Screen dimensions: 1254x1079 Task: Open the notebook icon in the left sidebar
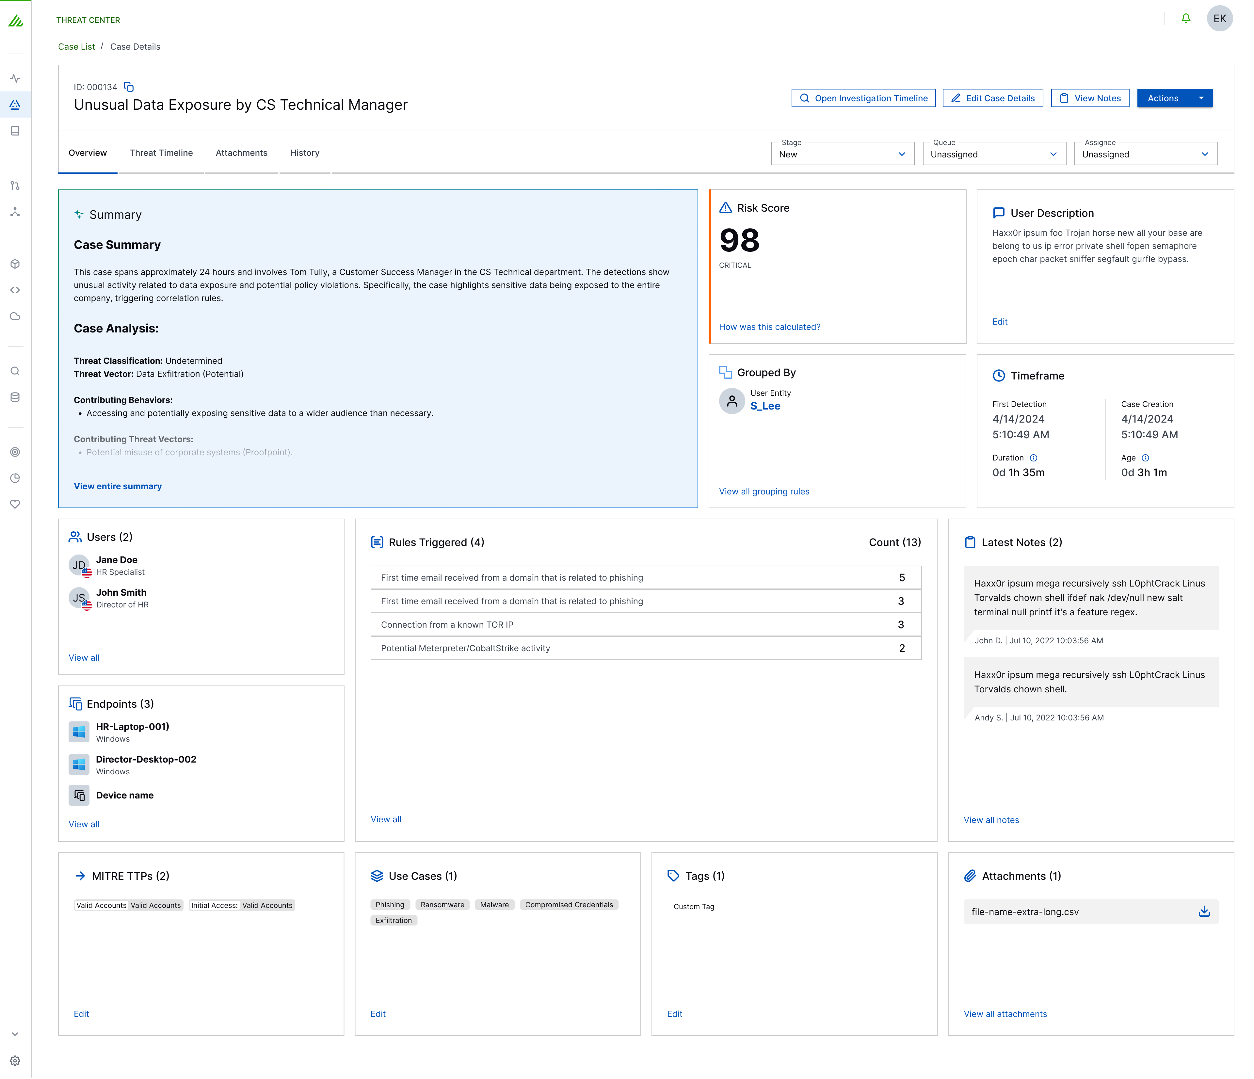pyautogui.click(x=15, y=130)
